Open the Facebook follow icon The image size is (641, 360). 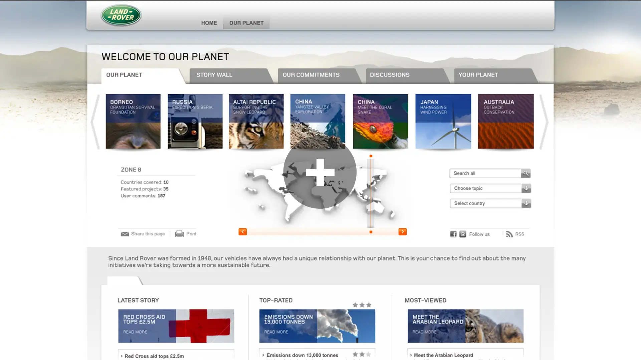[453, 234]
